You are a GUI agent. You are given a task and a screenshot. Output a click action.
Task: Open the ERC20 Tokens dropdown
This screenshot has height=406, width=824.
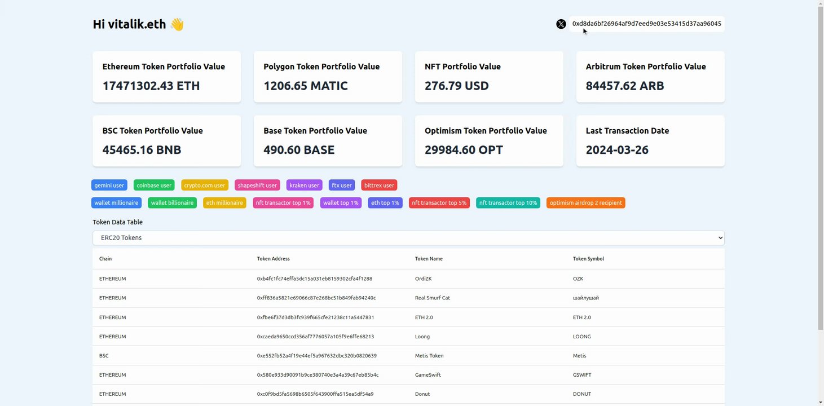point(408,238)
